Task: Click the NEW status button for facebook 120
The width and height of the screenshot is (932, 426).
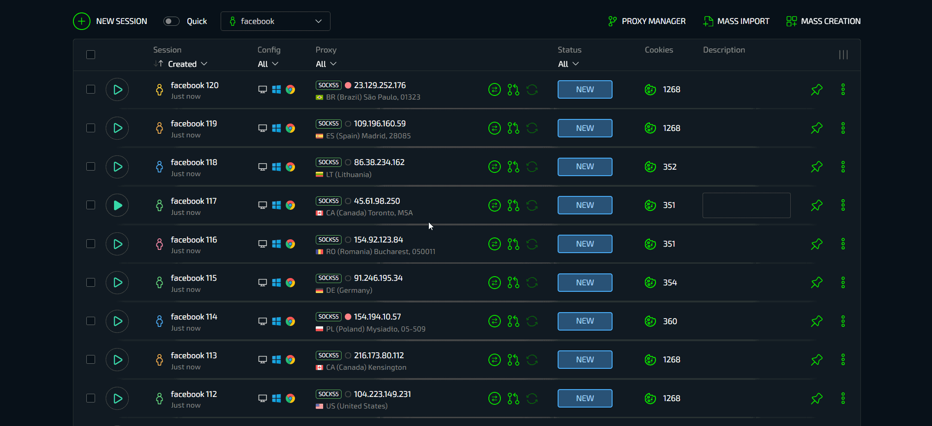Action: 585,89
